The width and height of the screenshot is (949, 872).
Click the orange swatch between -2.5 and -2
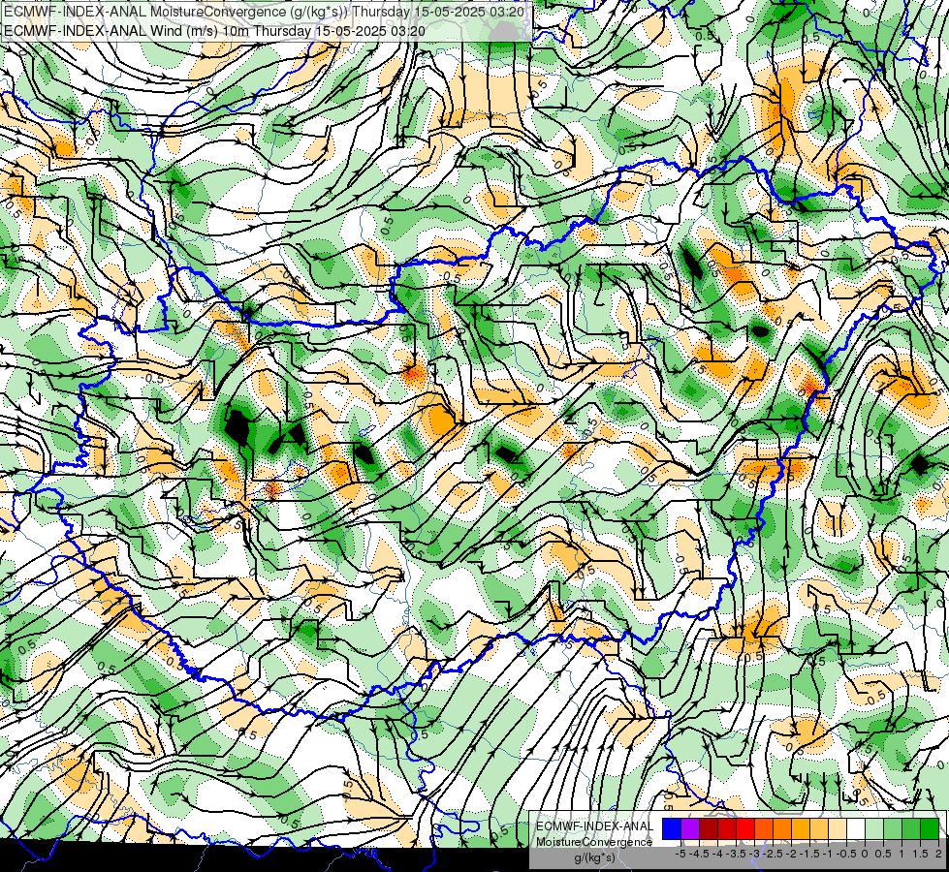point(782,828)
